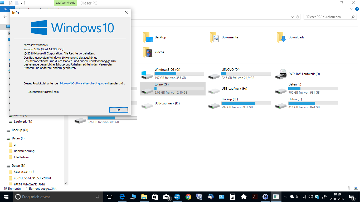Launch Google Chrome from the taskbar

pos(188,197)
